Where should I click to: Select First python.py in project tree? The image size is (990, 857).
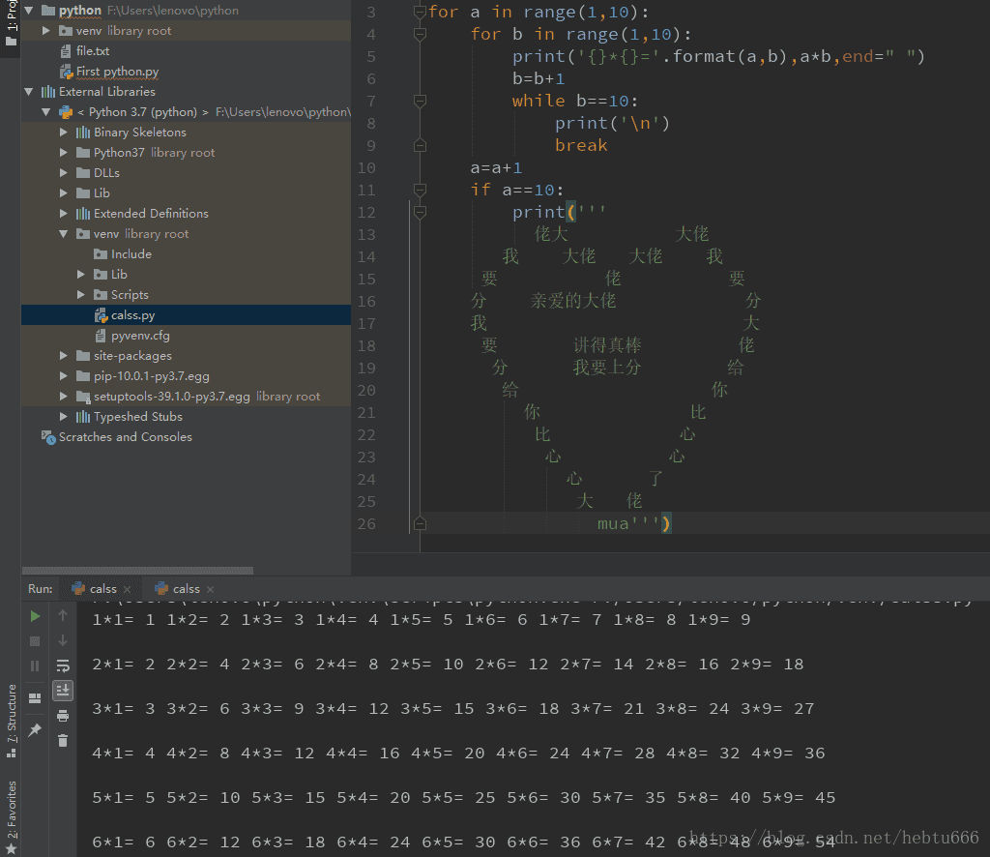[117, 72]
